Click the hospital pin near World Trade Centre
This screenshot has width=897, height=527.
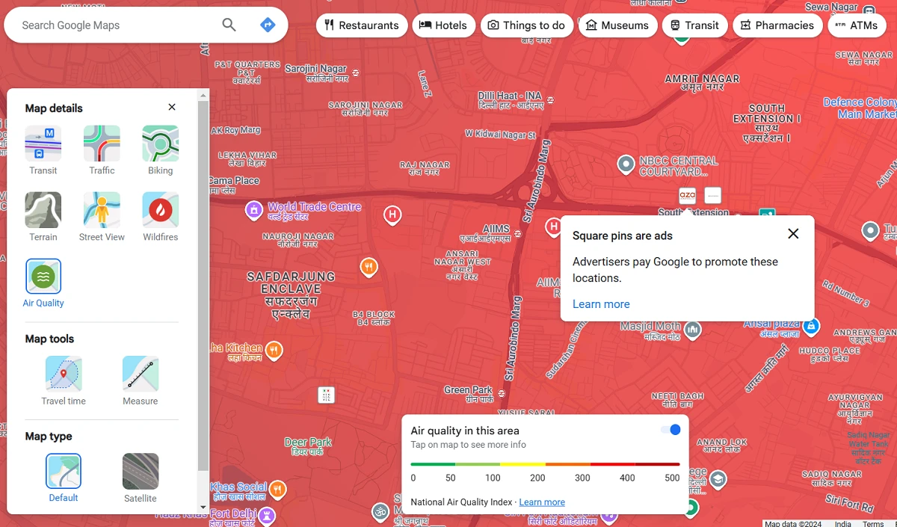point(392,216)
